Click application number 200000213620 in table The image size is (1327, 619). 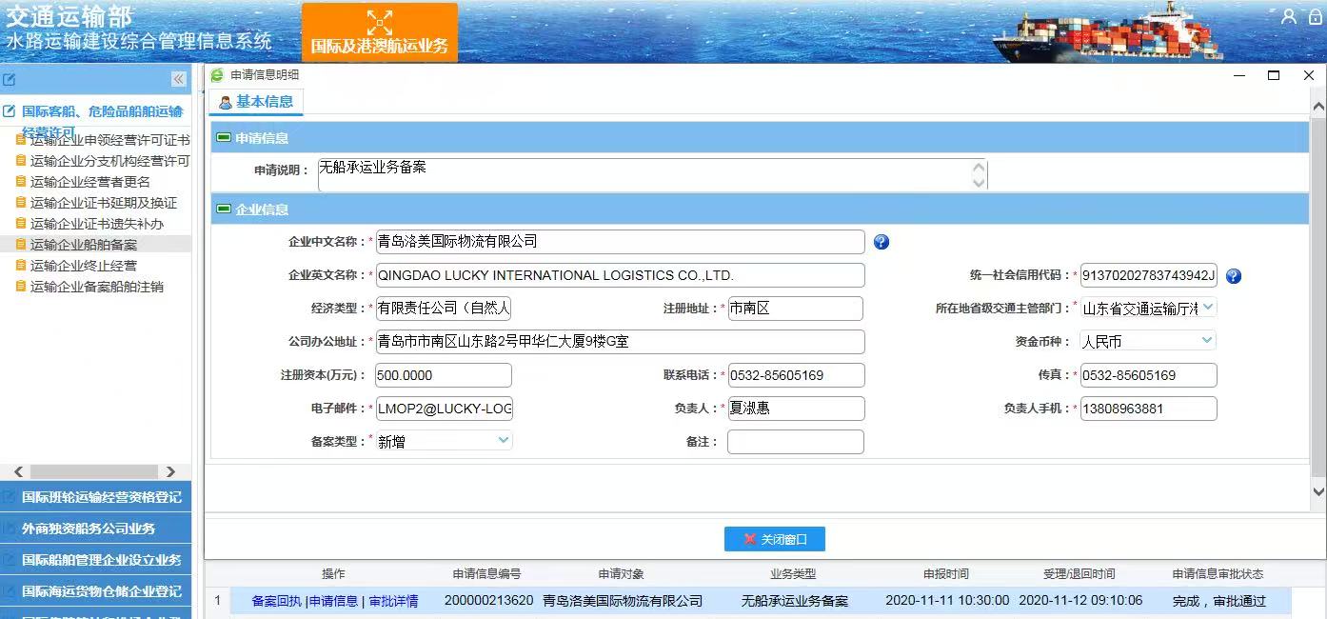tap(489, 601)
